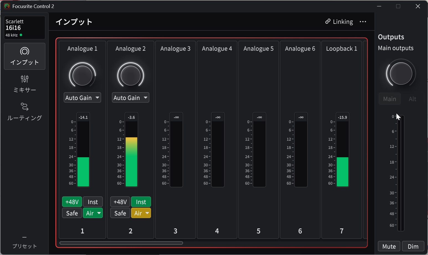This screenshot has width=428, height=255.
Task: Enable Safe mode on Analogue 1
Action: click(72, 213)
